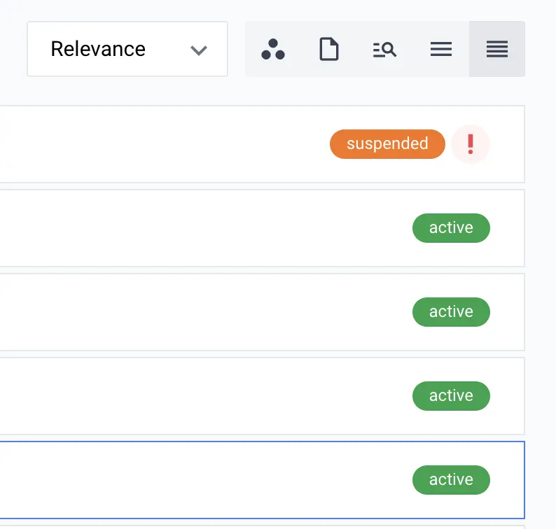Open the suspended result row
Viewport: 556px width, 529px height.
(262, 144)
